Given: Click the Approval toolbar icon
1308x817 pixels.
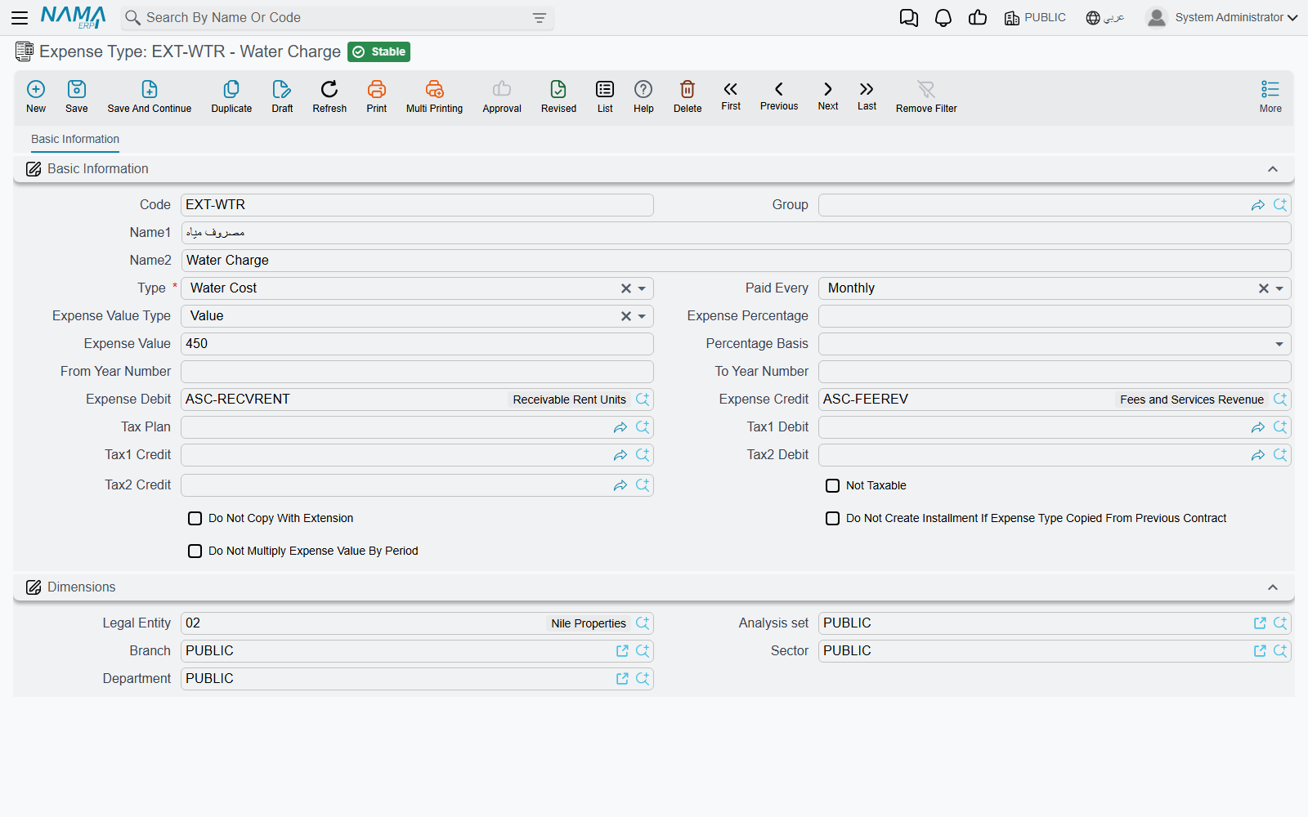Looking at the screenshot, I should point(502,96).
